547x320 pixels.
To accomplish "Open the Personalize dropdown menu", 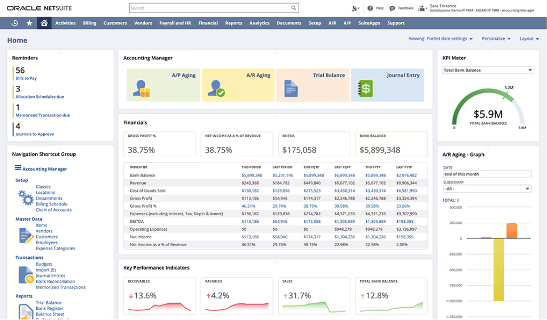I will 496,38.
